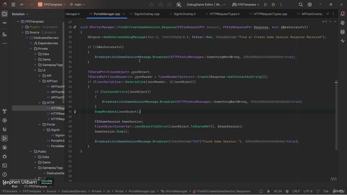Open the Run tab in bottom panel

coord(15,186)
